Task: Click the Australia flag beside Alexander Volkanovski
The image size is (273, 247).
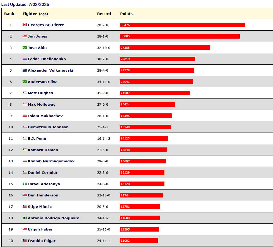Action: coord(24,70)
